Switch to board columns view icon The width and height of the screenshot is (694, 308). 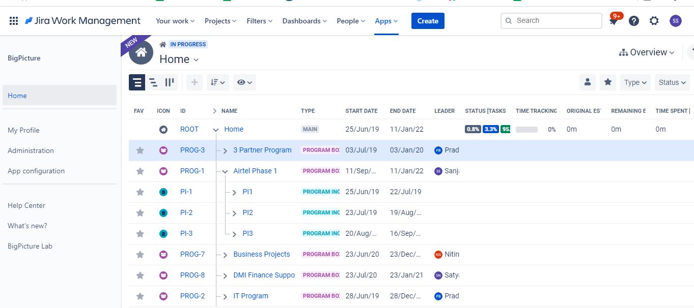tap(170, 82)
